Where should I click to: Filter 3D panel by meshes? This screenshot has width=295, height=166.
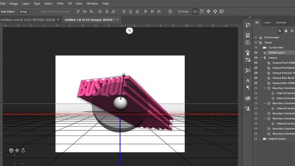click(286, 31)
